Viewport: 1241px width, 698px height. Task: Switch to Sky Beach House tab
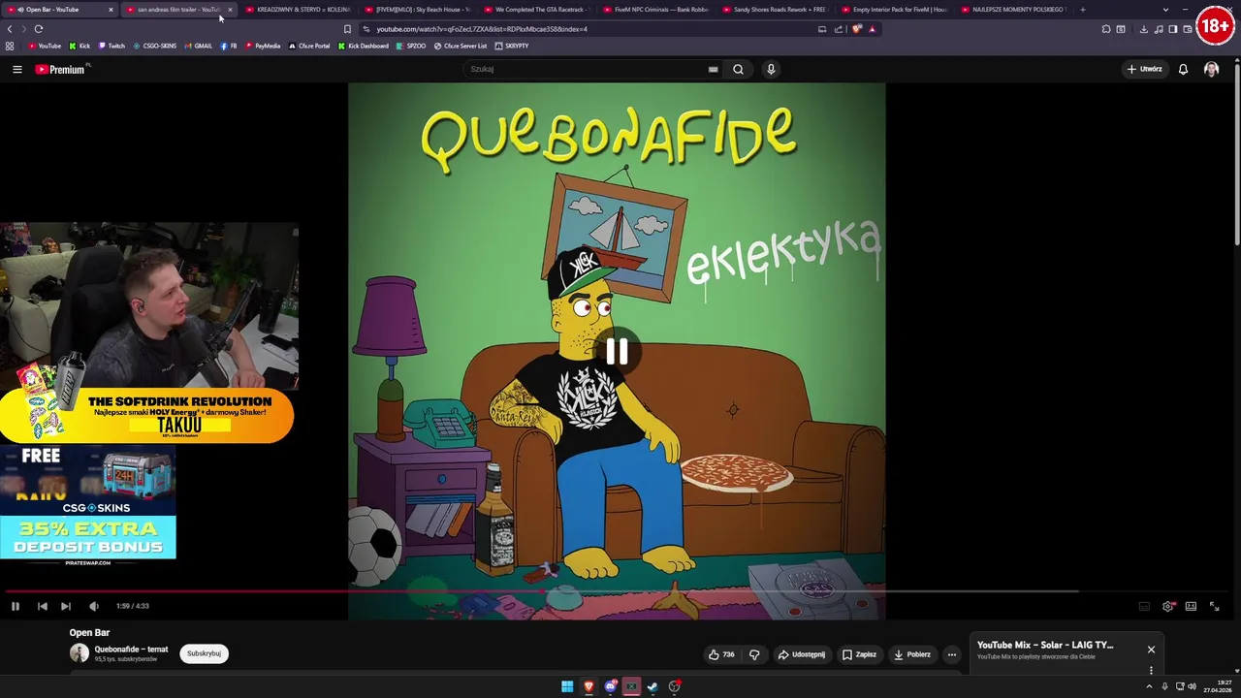[x=417, y=10]
